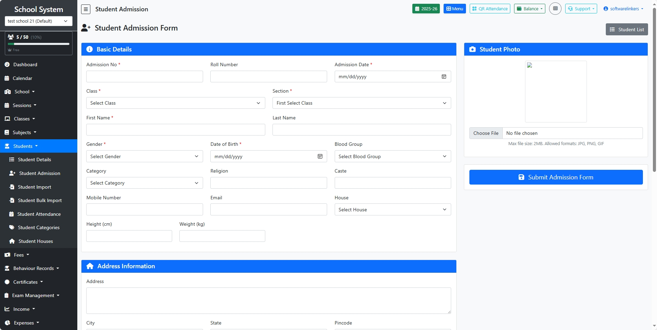
Task: Open Admission Date calendar picker icon
Action: [444, 76]
